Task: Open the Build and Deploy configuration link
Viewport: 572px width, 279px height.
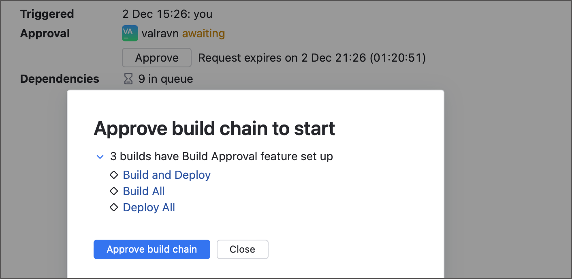Action: [166, 174]
